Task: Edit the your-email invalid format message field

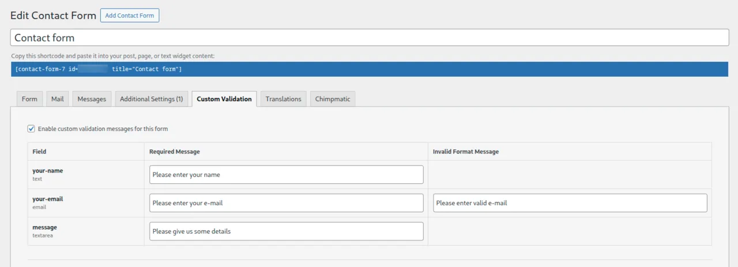Action: point(570,203)
